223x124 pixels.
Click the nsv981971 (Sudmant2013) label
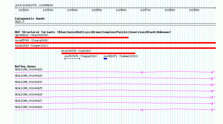(121, 56)
